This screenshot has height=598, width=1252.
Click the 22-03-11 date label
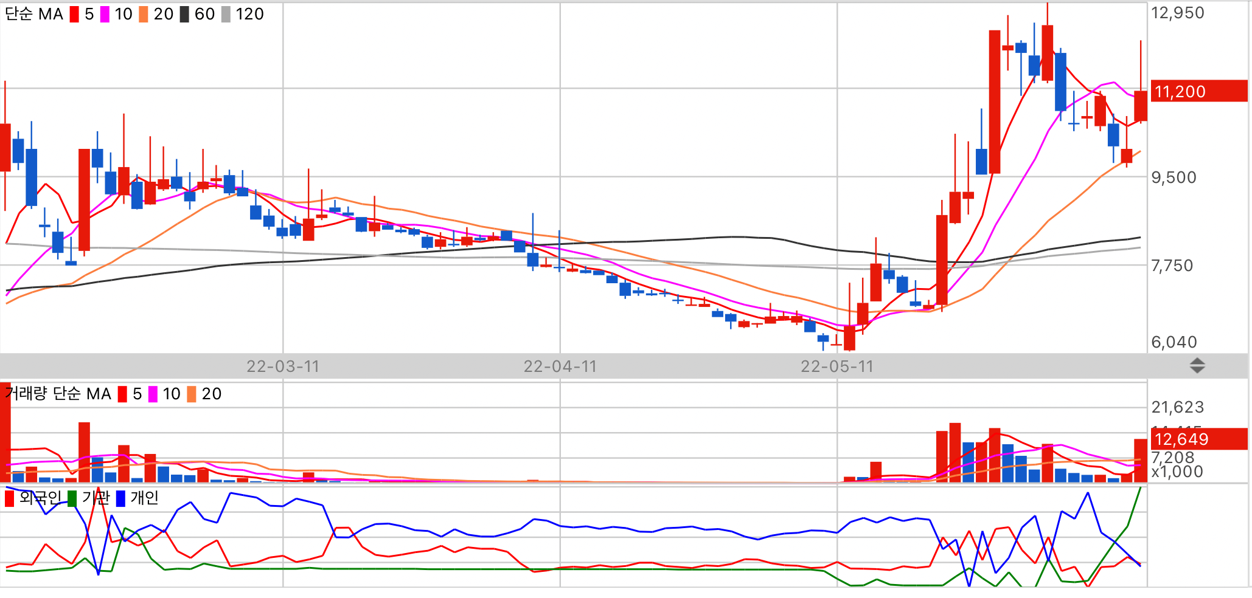pos(283,366)
